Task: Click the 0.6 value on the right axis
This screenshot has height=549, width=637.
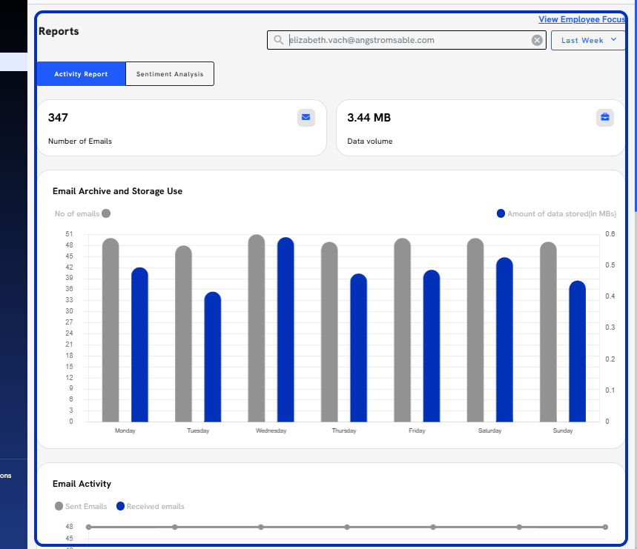Action: [610, 233]
